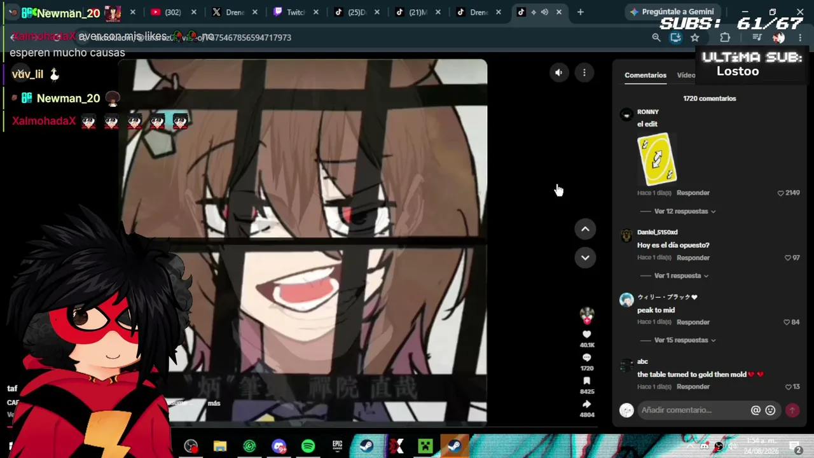Open the green radar-style icon on the taskbar
This screenshot has height=458, width=814.
point(249,446)
